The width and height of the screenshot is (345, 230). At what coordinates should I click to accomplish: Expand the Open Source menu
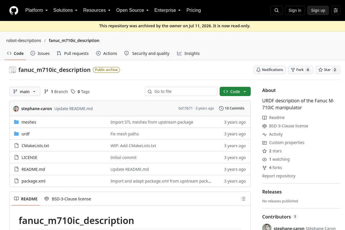132,10
